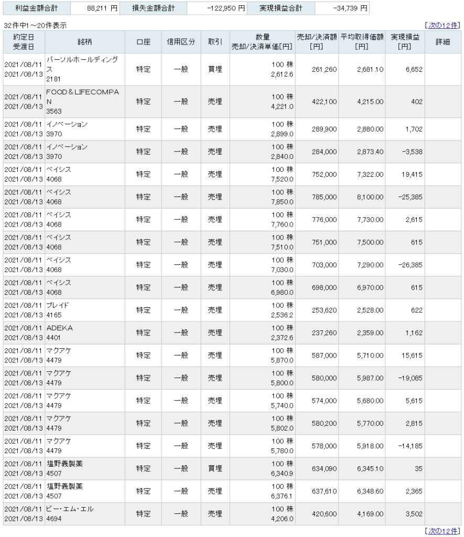Select the ビー・エム・エル 4694 stock name
464x537 pixels.
pyautogui.click(x=70, y=514)
